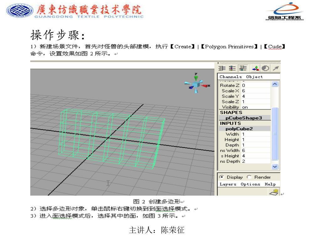Click the Subdivisions Width value field
Image resolution: width=321 pixels, height=240 pixels.
pyautogui.click(x=256, y=150)
